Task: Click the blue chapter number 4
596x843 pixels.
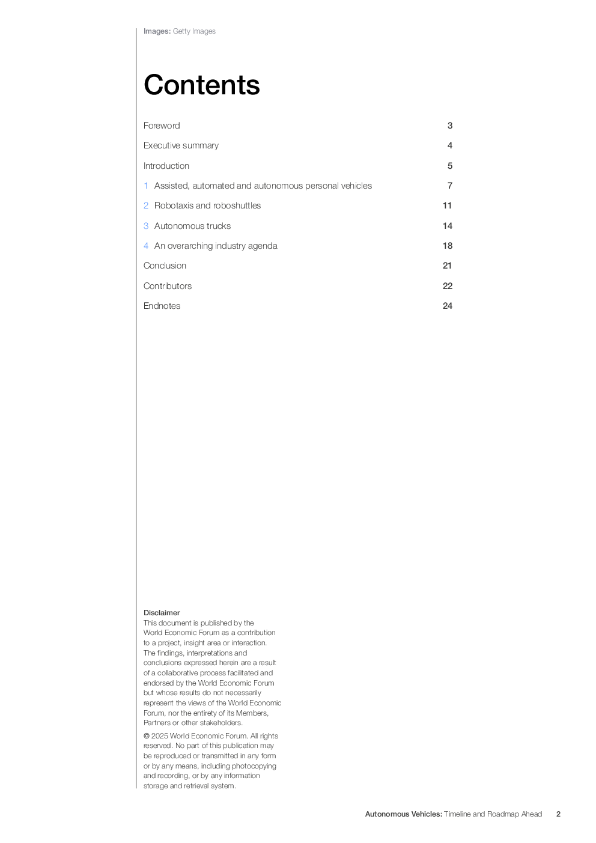Action: pyautogui.click(x=146, y=246)
